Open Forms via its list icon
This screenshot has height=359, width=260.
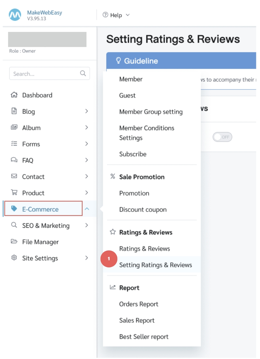tap(14, 144)
